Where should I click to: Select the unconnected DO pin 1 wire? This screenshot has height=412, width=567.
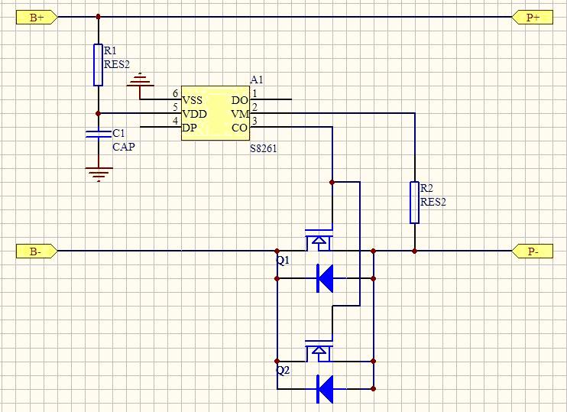tap(275, 99)
